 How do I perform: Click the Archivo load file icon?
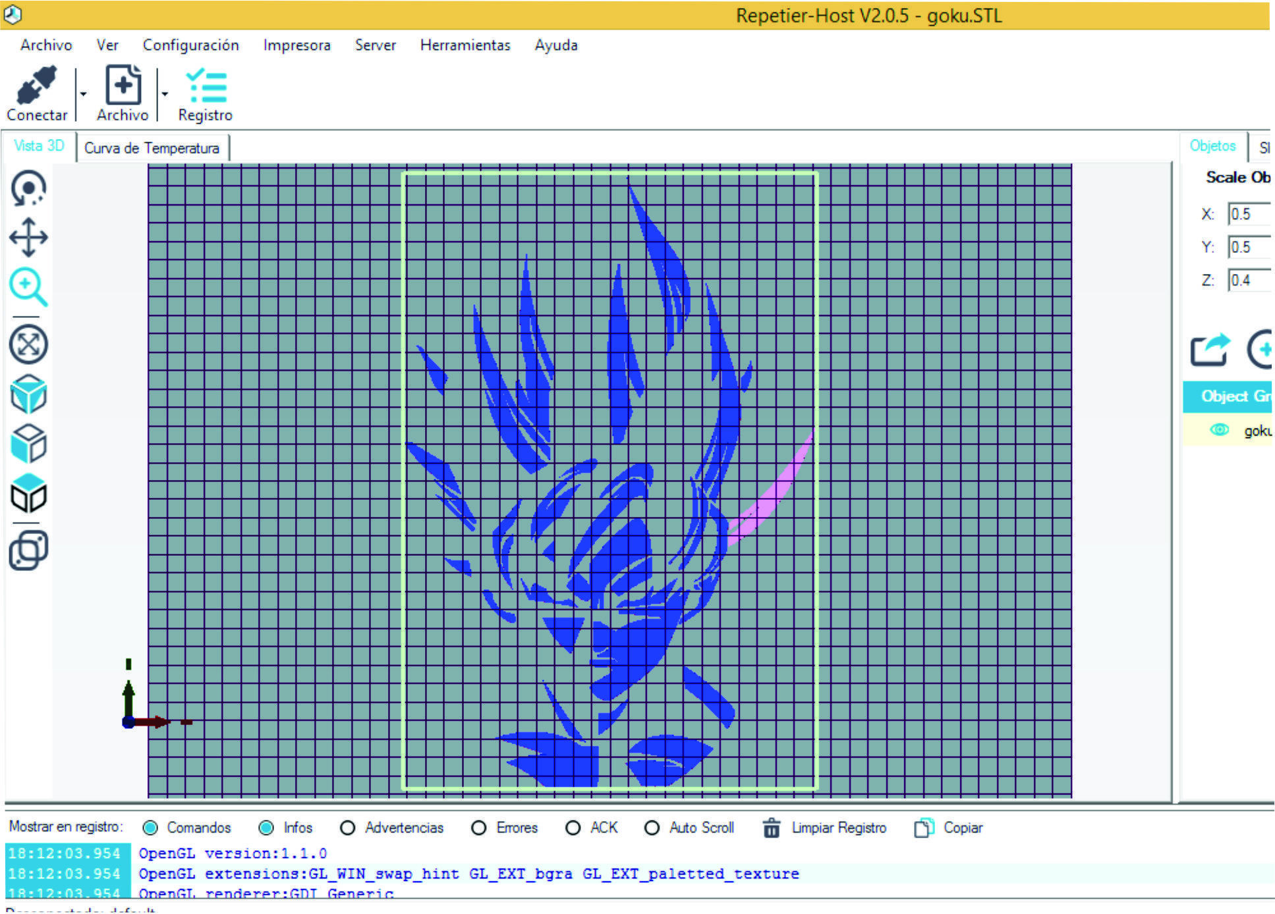(123, 86)
